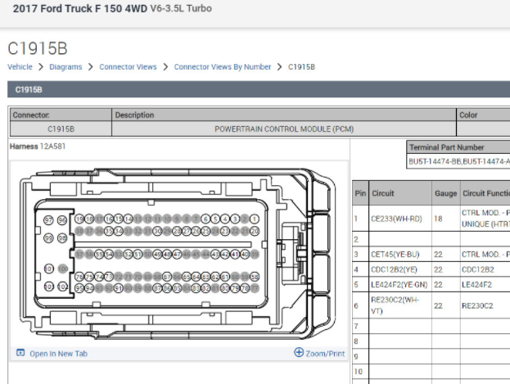Select pin 97 in the connector diagram
Viewport: 510px width, 384px height.
point(48,220)
